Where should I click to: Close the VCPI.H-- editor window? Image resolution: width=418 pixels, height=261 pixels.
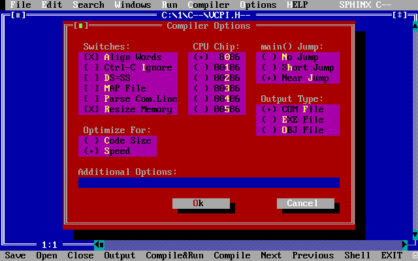point(18,15)
